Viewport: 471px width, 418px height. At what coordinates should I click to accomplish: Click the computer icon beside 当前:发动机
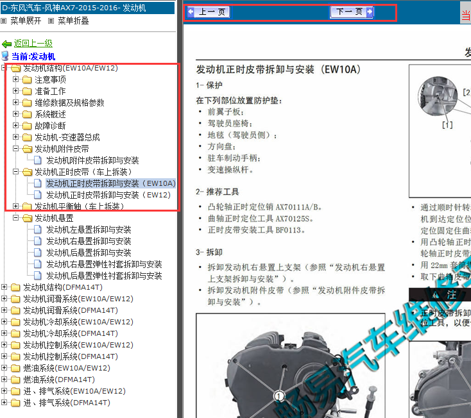(5, 56)
